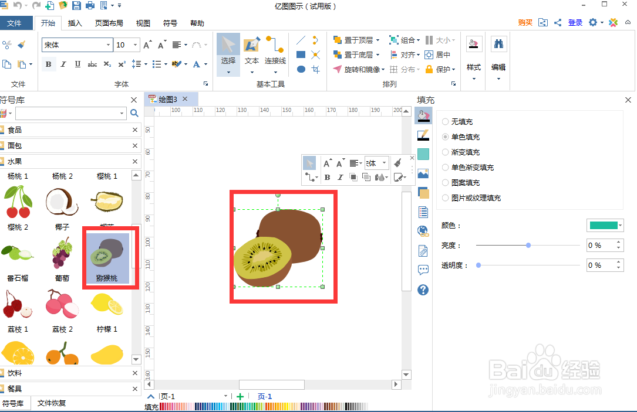Viewport: 637px width, 412px height.
Task: Open the comments panel icon
Action: click(x=423, y=270)
